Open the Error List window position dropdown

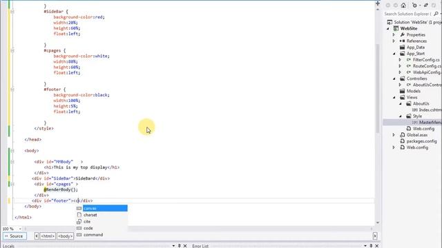365,246
